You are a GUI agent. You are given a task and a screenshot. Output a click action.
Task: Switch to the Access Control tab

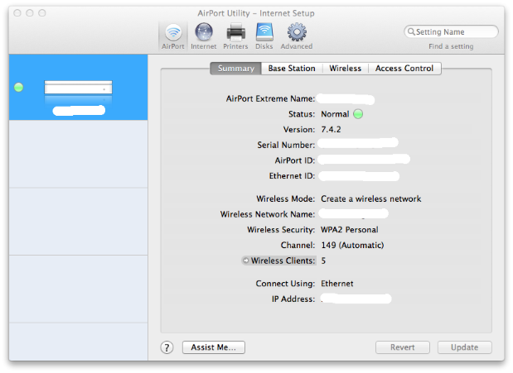click(x=404, y=69)
